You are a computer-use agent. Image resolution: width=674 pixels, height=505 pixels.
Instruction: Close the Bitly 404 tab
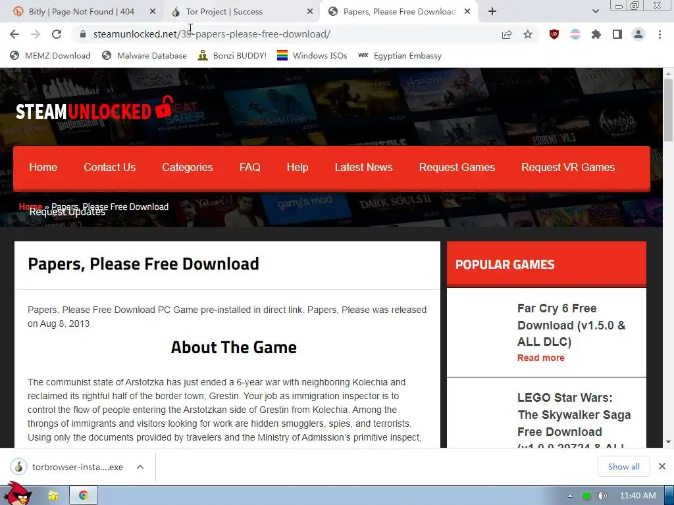[153, 12]
